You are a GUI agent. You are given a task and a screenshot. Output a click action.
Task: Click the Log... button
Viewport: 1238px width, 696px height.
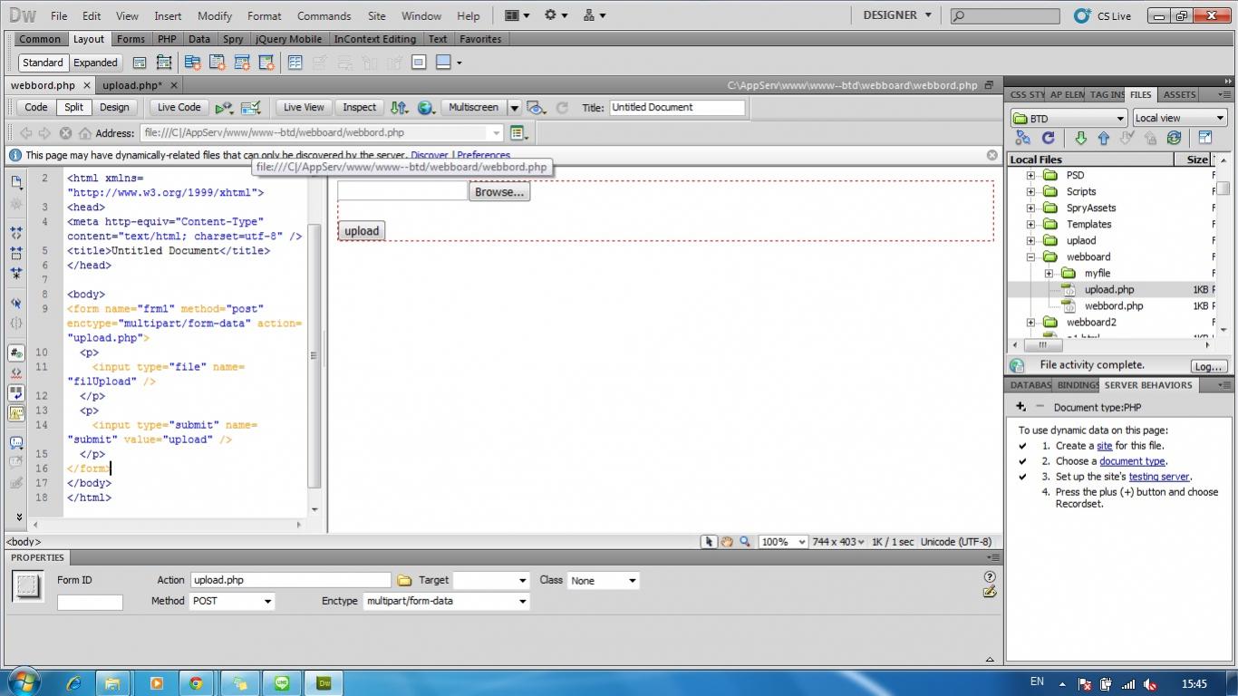pos(1208,366)
